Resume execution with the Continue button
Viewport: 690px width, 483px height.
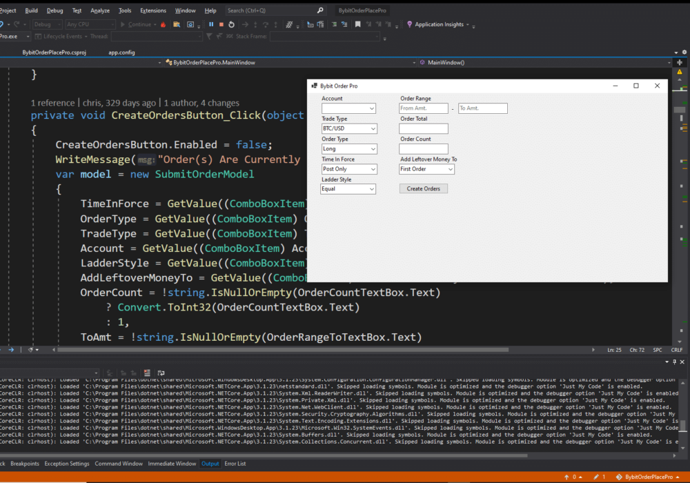coord(141,24)
